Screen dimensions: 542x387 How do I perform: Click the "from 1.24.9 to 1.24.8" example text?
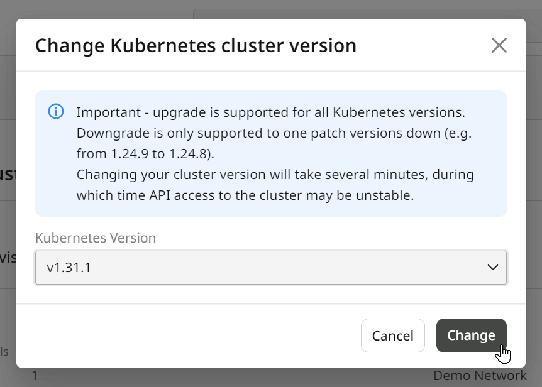(x=145, y=154)
